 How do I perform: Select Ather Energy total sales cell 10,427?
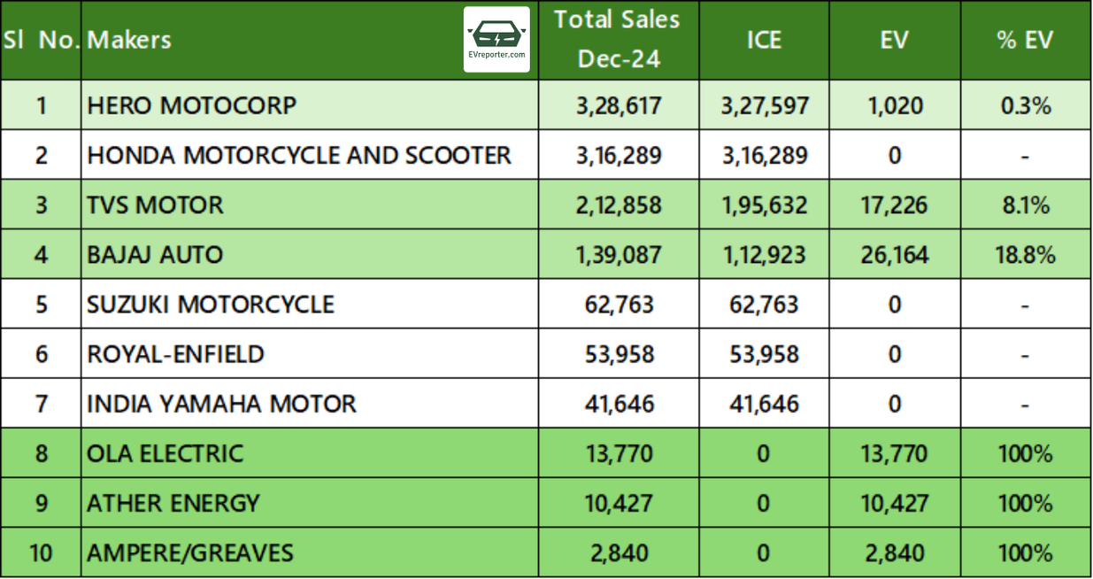[x=618, y=503]
